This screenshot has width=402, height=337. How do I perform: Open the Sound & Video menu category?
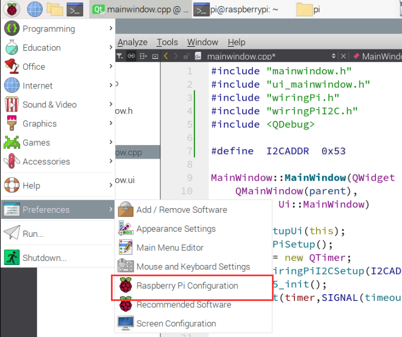coord(58,104)
